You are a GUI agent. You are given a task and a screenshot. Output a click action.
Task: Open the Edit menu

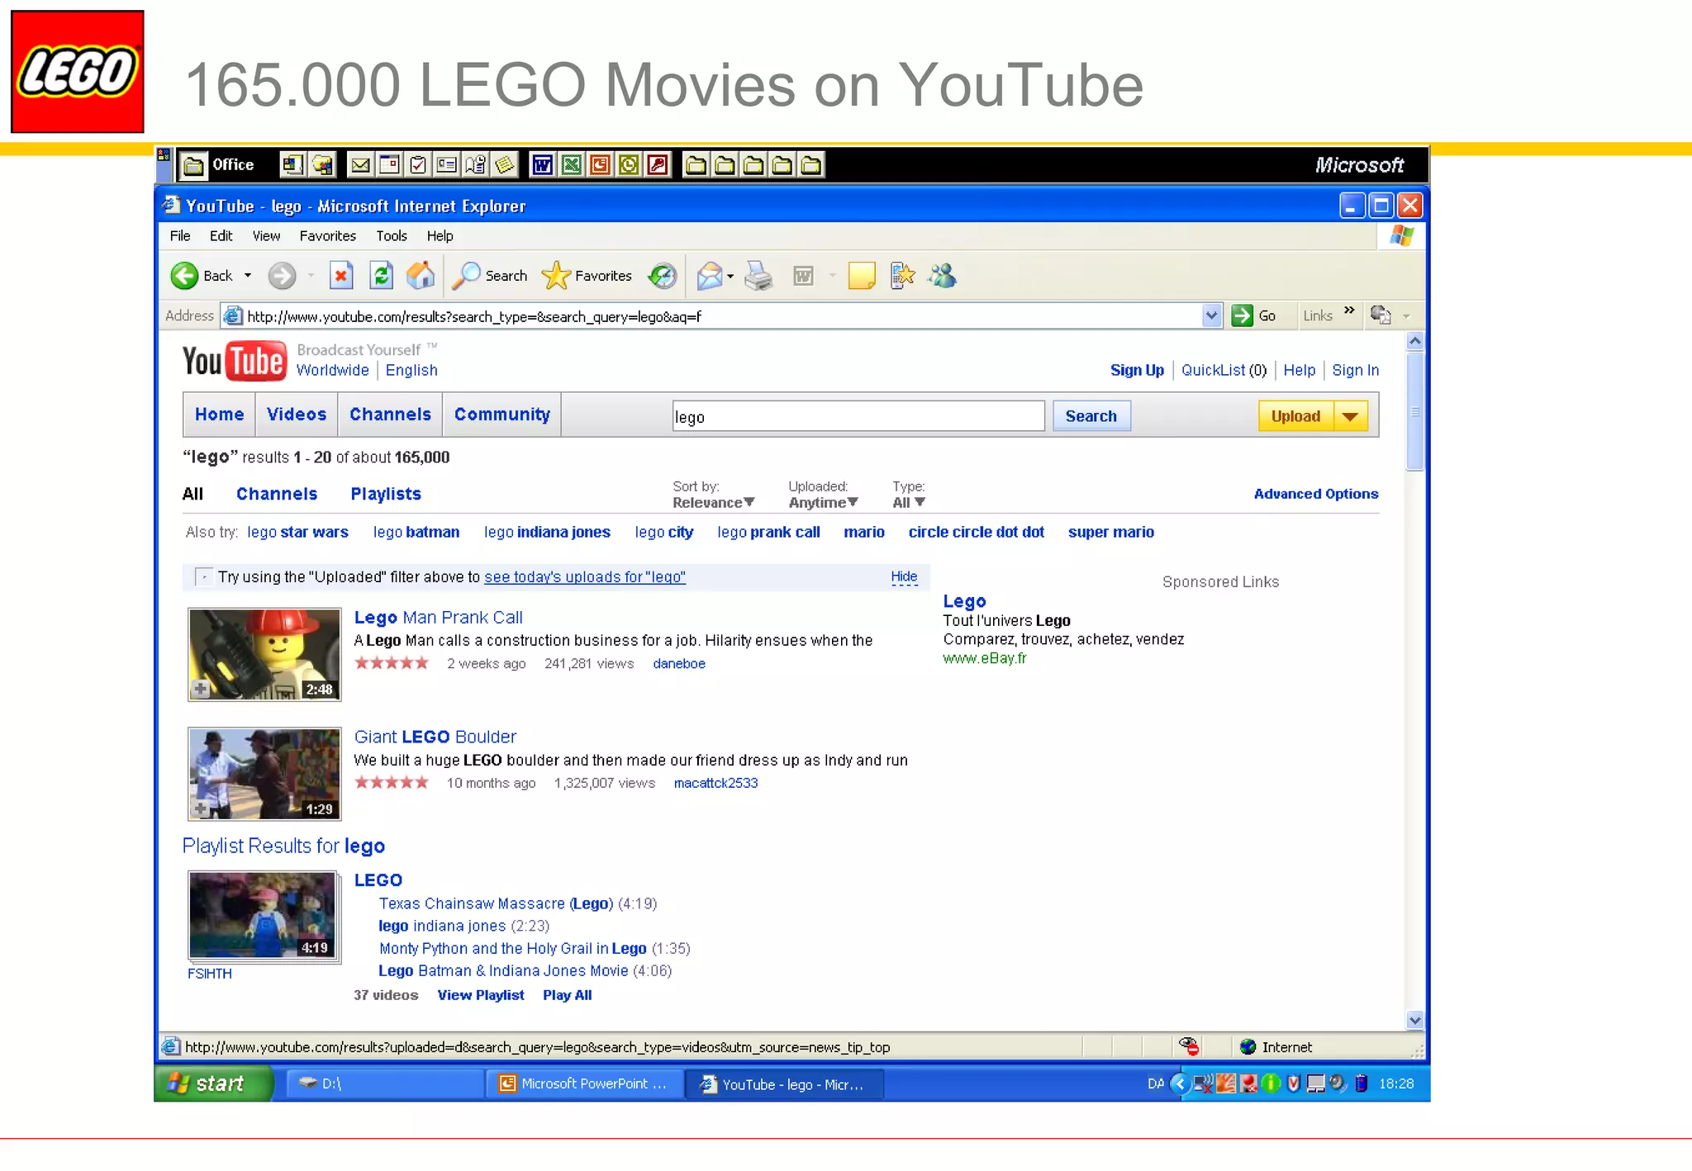(221, 236)
